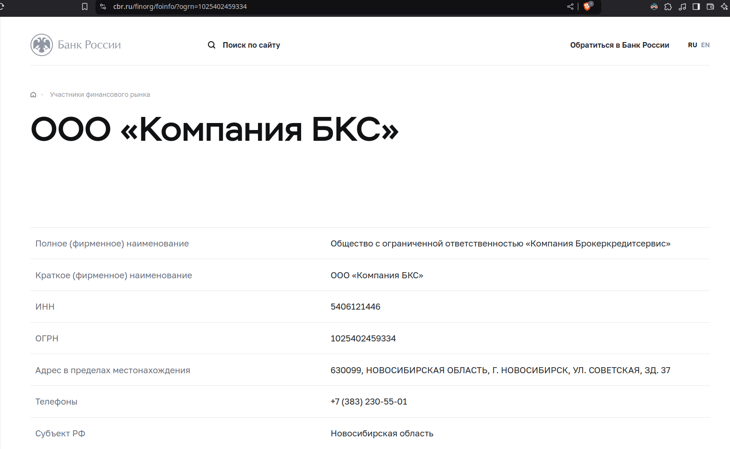Click the heading 'ООО «Компания БКС»'
Viewport: 730px width, 449px height.
(x=214, y=129)
